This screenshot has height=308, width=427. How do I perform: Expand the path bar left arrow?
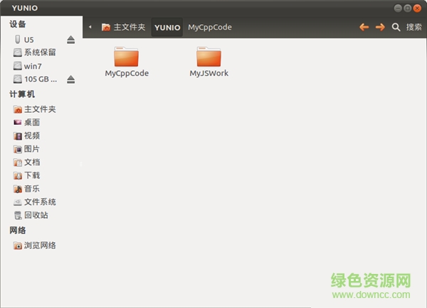pyautogui.click(x=90, y=27)
